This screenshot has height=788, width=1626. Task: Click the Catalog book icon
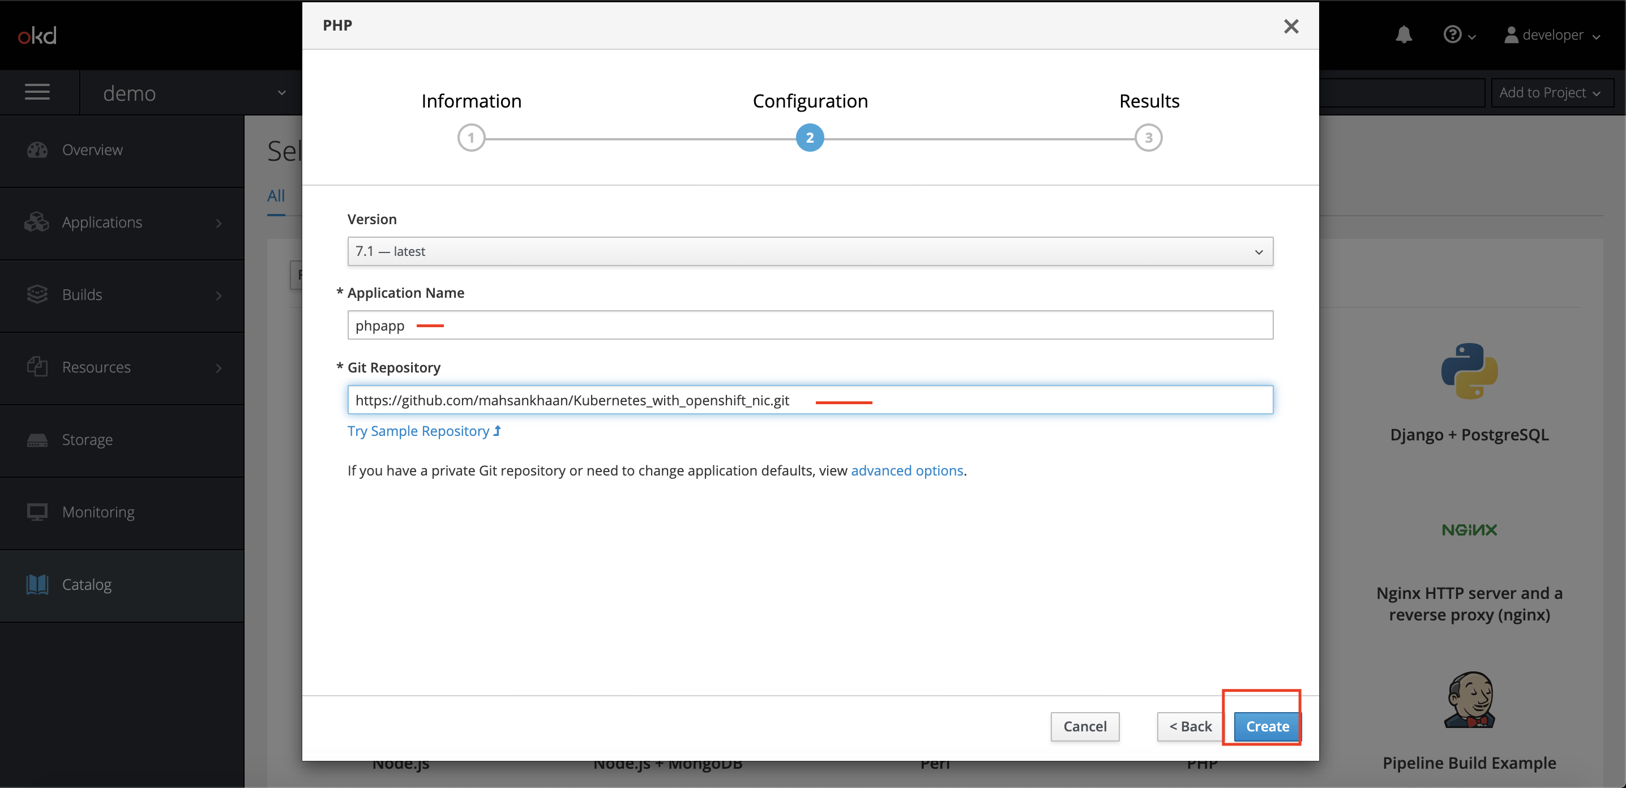[x=37, y=584]
